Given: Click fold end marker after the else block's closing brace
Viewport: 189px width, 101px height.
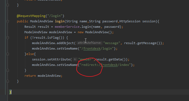Looking at the screenshot, I should (x=8, y=70).
